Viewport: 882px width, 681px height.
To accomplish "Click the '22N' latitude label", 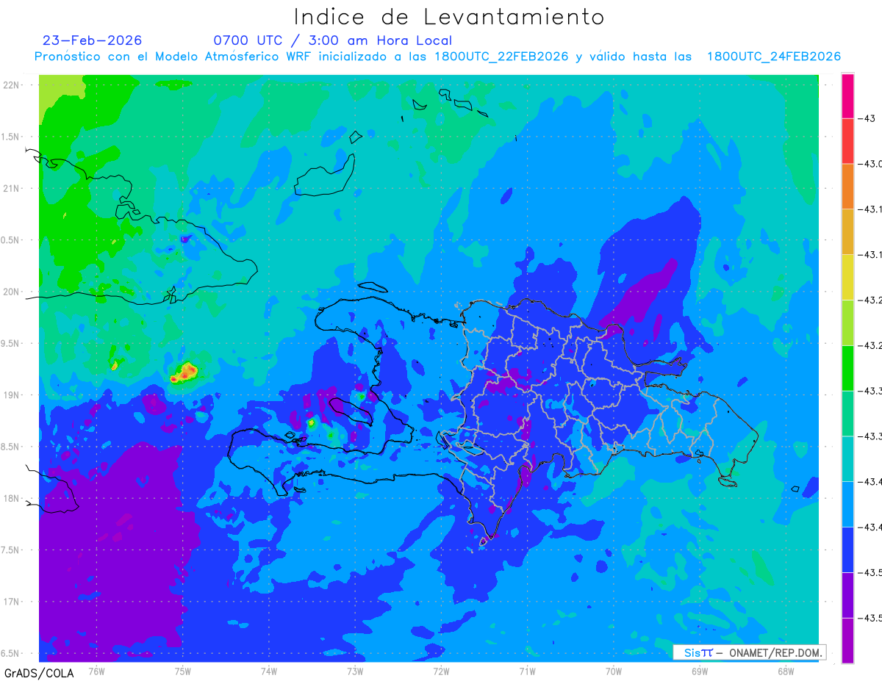I will [x=12, y=84].
